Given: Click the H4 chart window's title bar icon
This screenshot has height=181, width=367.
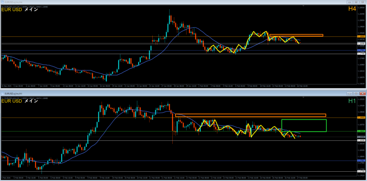Looking at the screenshot, I should point(3,2).
